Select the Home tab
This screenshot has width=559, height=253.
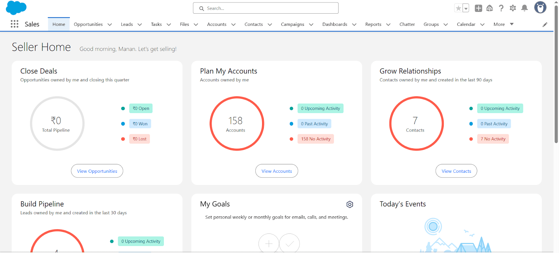point(59,24)
